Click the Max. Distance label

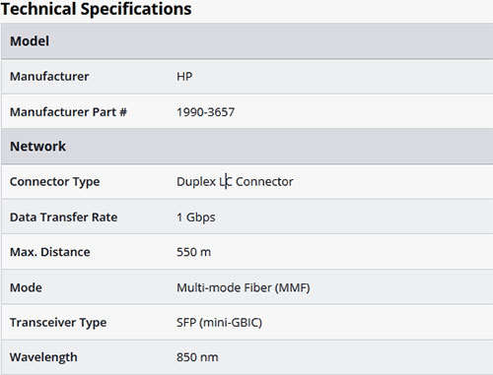[50, 252]
